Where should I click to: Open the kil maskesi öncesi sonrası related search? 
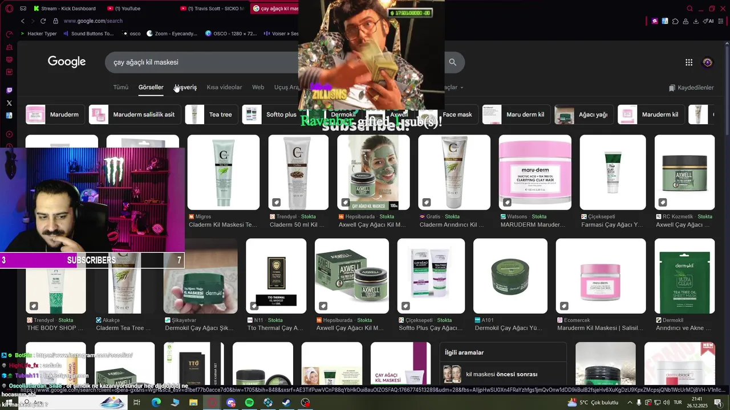coord(502,374)
